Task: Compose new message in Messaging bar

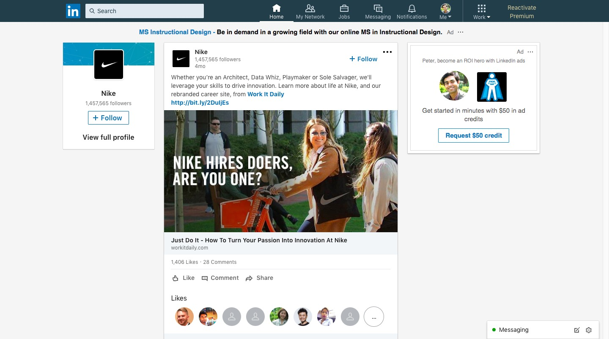Action: (577, 330)
